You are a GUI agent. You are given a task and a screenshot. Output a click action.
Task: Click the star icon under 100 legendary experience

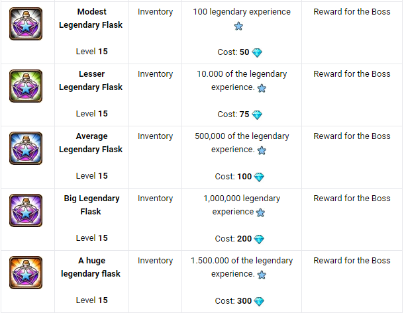pyautogui.click(x=238, y=26)
